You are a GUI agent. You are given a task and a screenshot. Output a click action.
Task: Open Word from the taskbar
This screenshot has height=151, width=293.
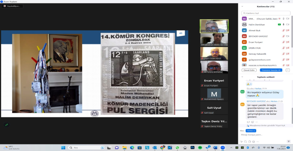pos(215,148)
